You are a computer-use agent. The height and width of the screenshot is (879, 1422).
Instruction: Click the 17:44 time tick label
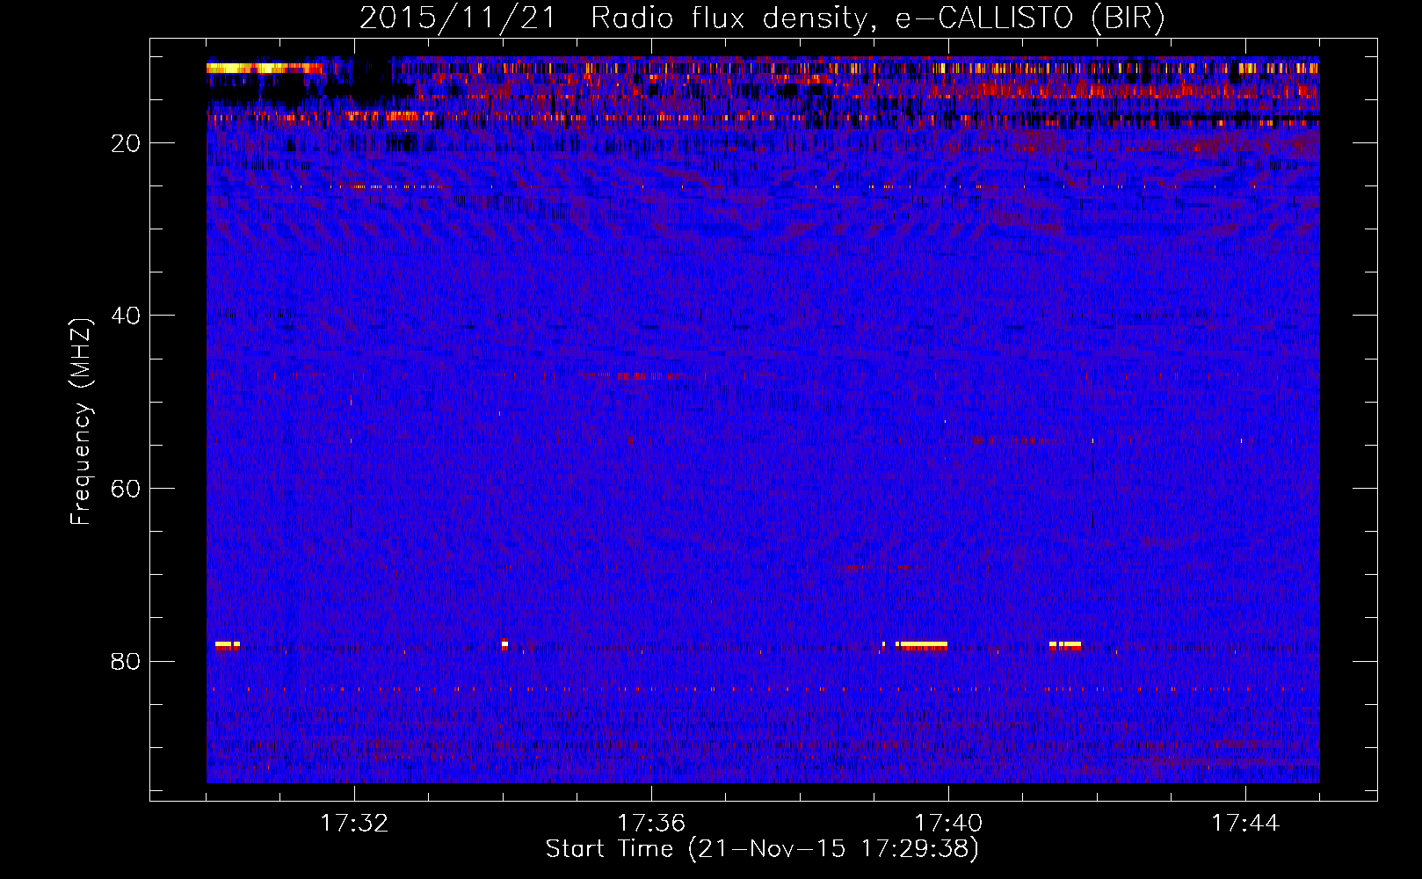[1245, 824]
